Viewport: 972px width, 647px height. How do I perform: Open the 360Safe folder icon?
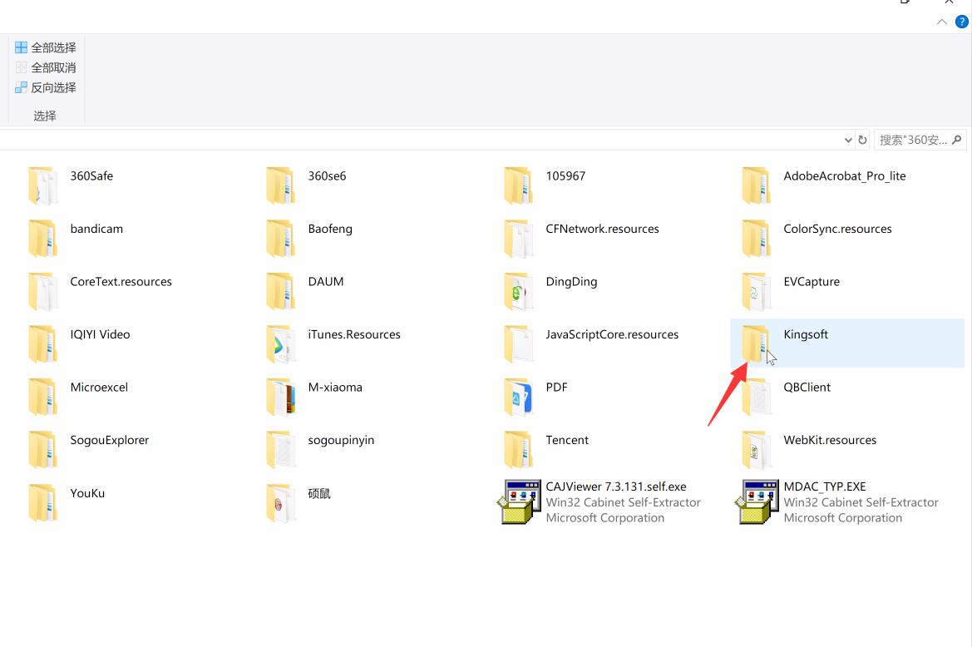click(x=42, y=185)
